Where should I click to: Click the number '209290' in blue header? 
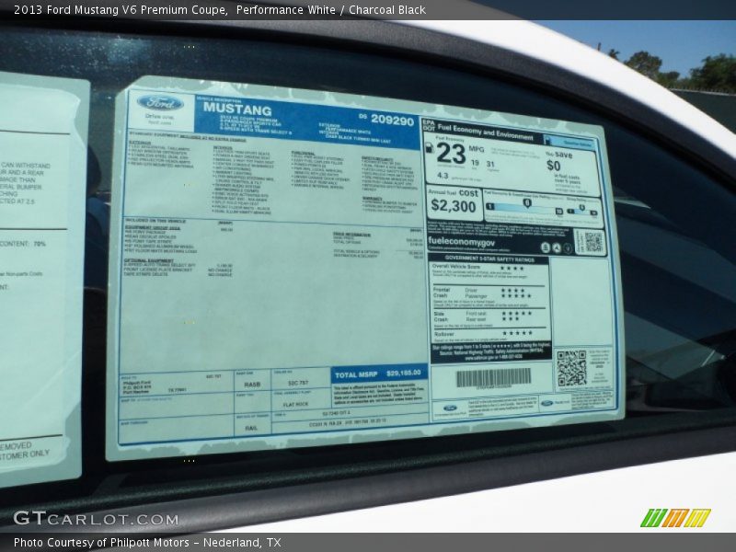pos(393,121)
